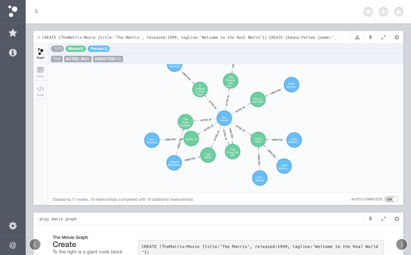Add query to favorites using editor star

pos(368,12)
